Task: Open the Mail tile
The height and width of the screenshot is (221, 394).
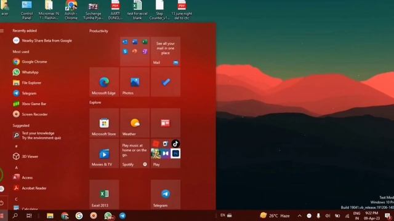Action: (166, 52)
